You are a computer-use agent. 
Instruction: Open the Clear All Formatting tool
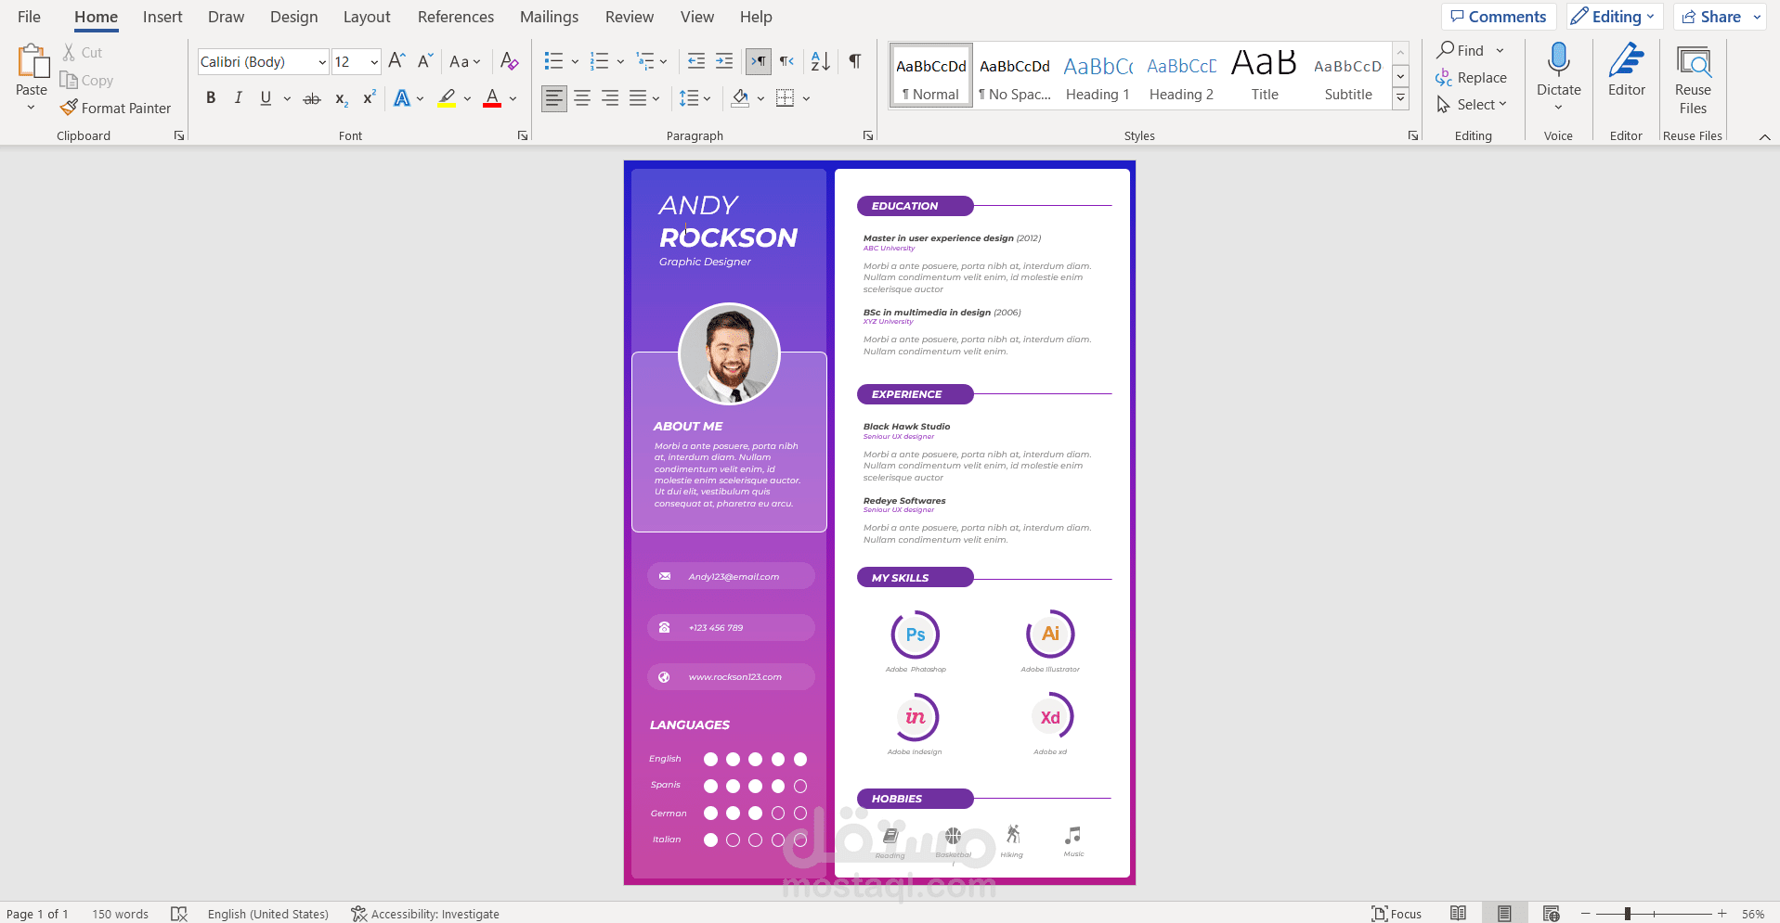tap(509, 61)
